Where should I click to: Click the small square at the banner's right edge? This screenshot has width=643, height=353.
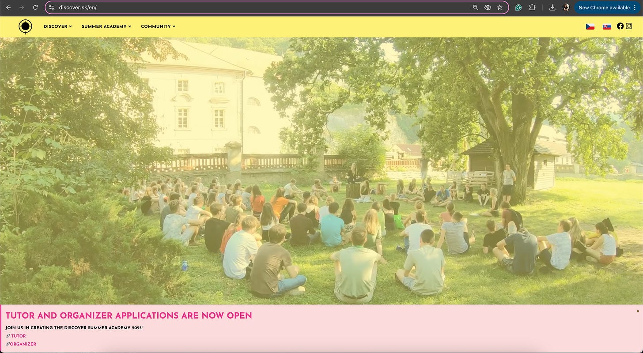(x=638, y=311)
